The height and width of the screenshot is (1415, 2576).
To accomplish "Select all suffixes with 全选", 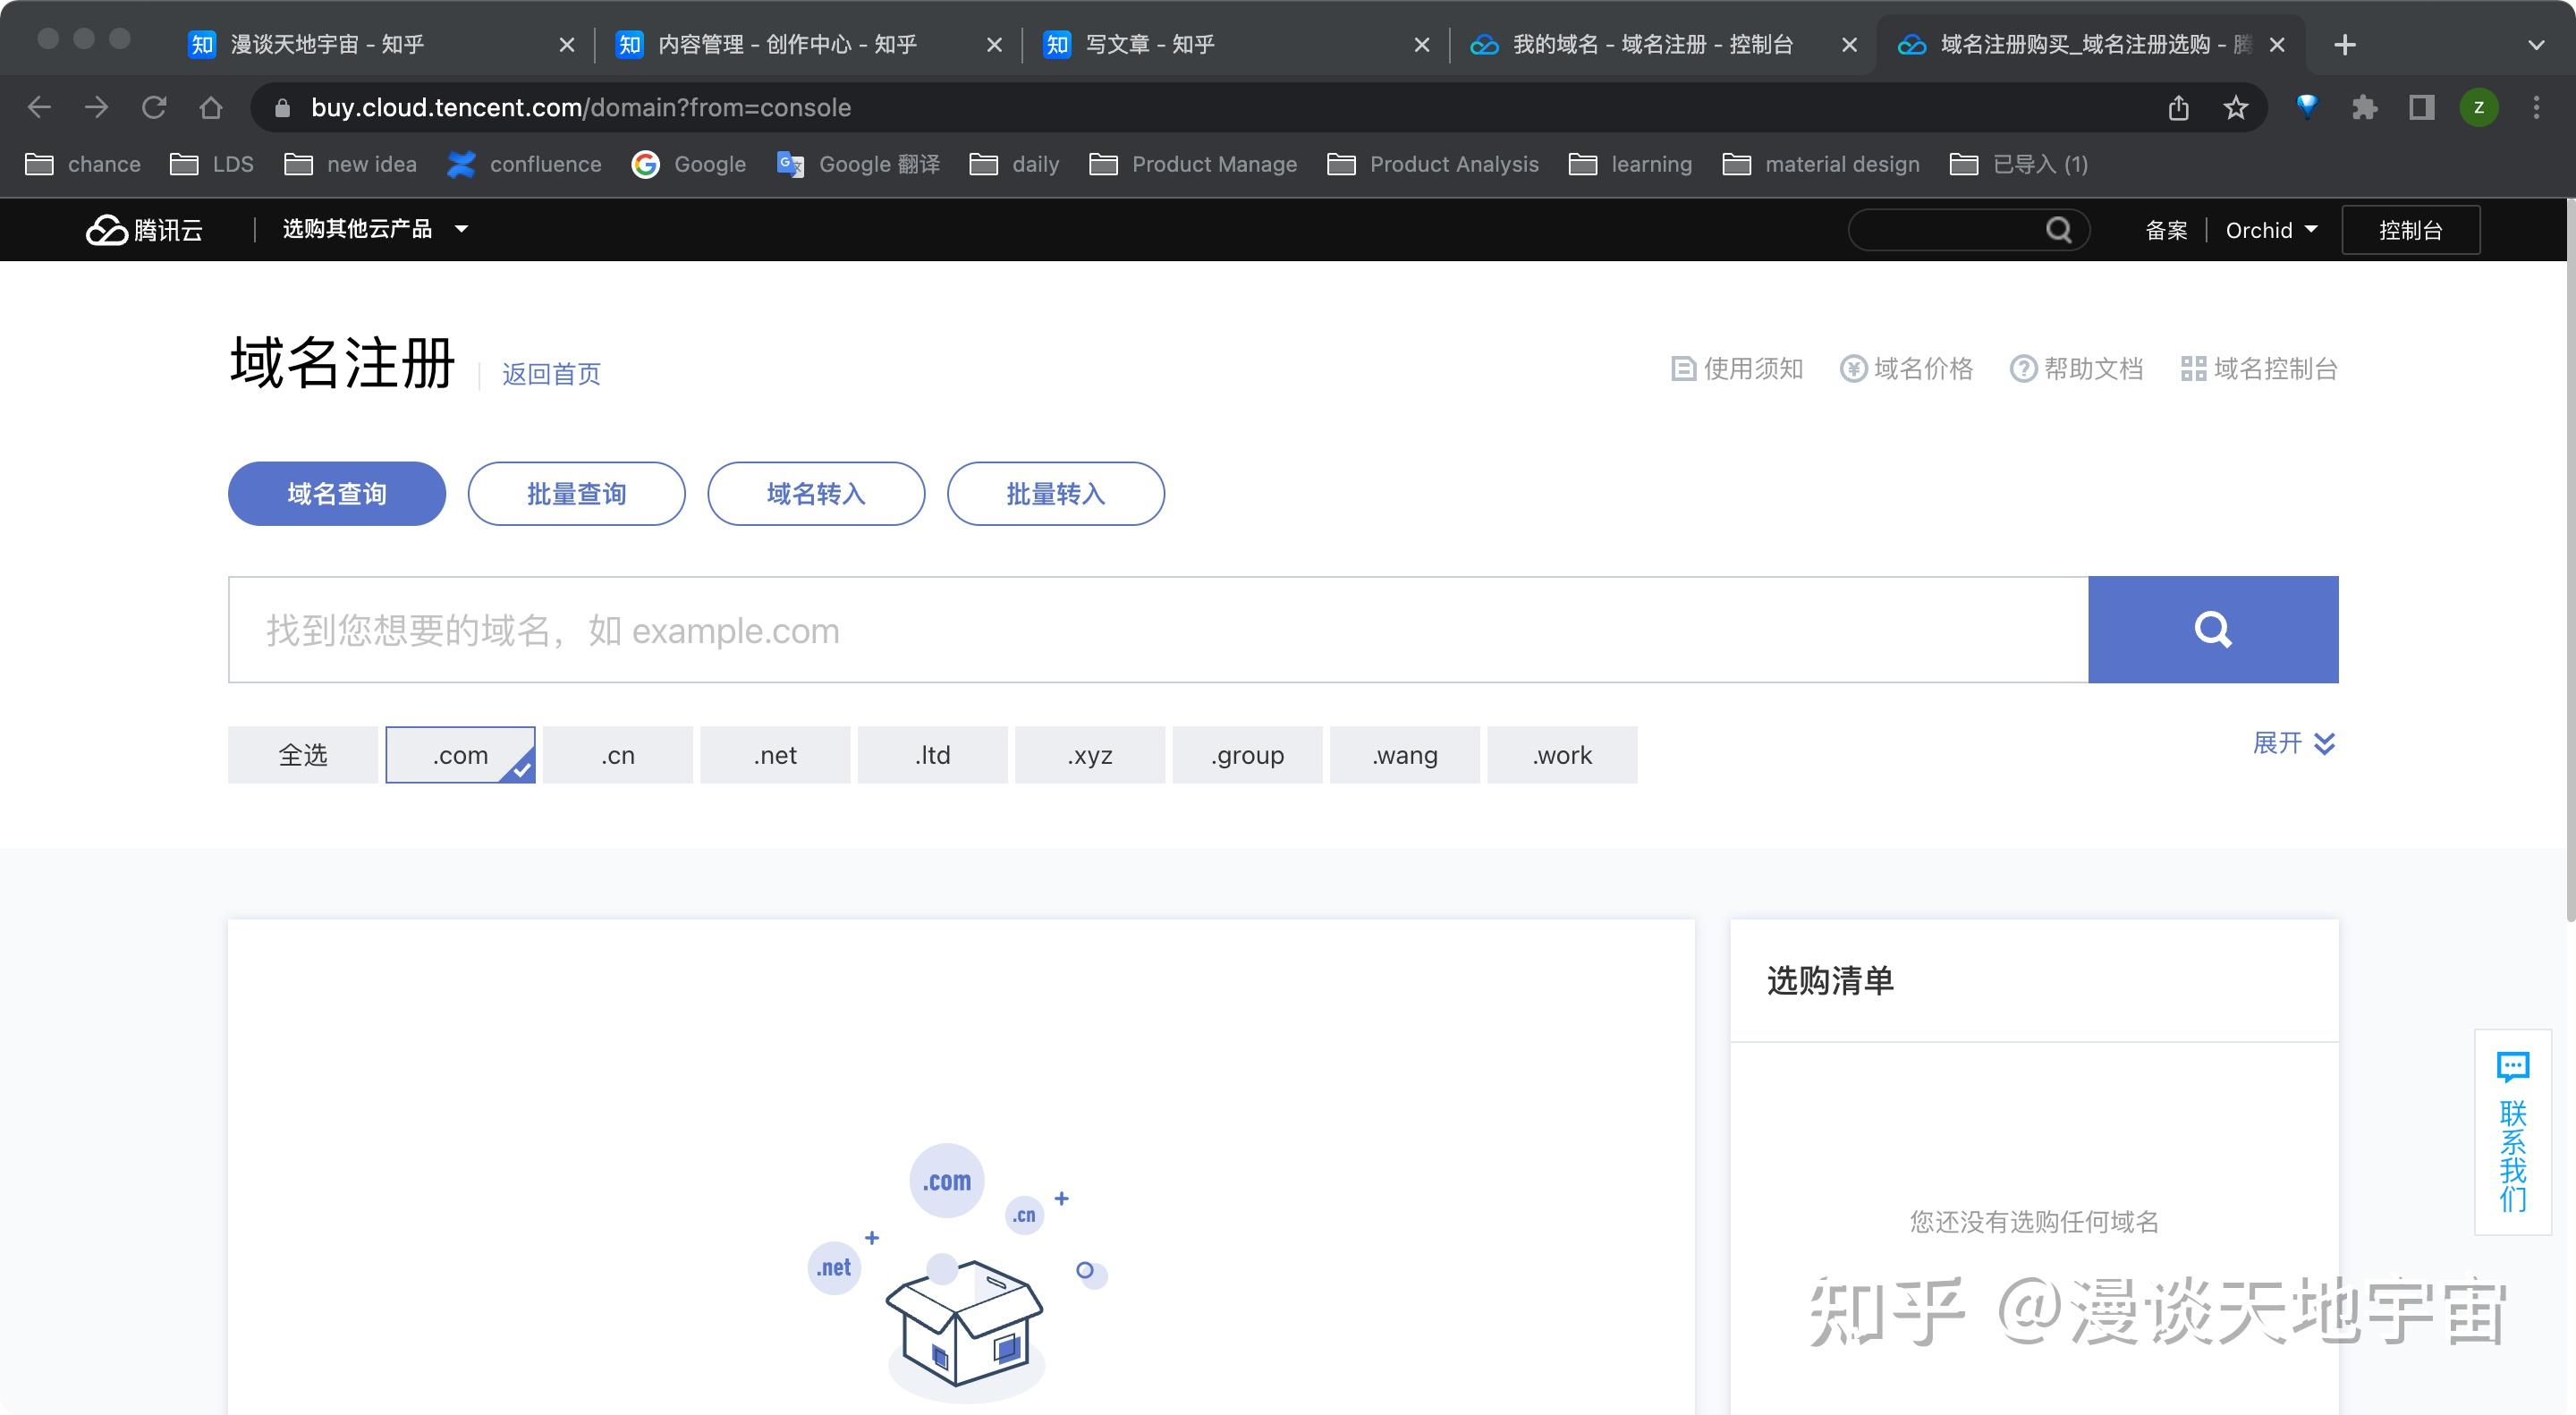I will pos(302,755).
